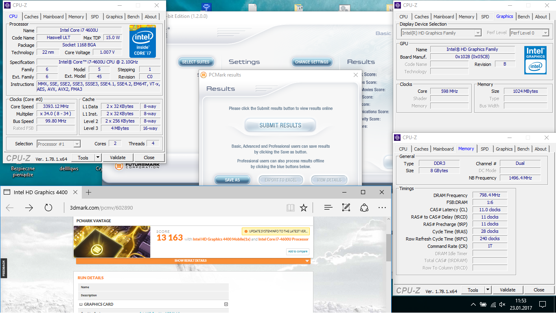This screenshot has width=556, height=313.
Task: Click Tools button in Memory window
Action: click(x=473, y=290)
